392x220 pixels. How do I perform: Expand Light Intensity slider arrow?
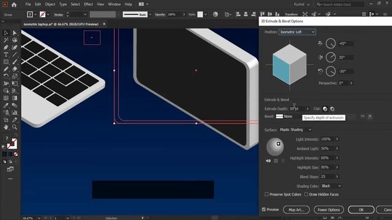coord(337,139)
